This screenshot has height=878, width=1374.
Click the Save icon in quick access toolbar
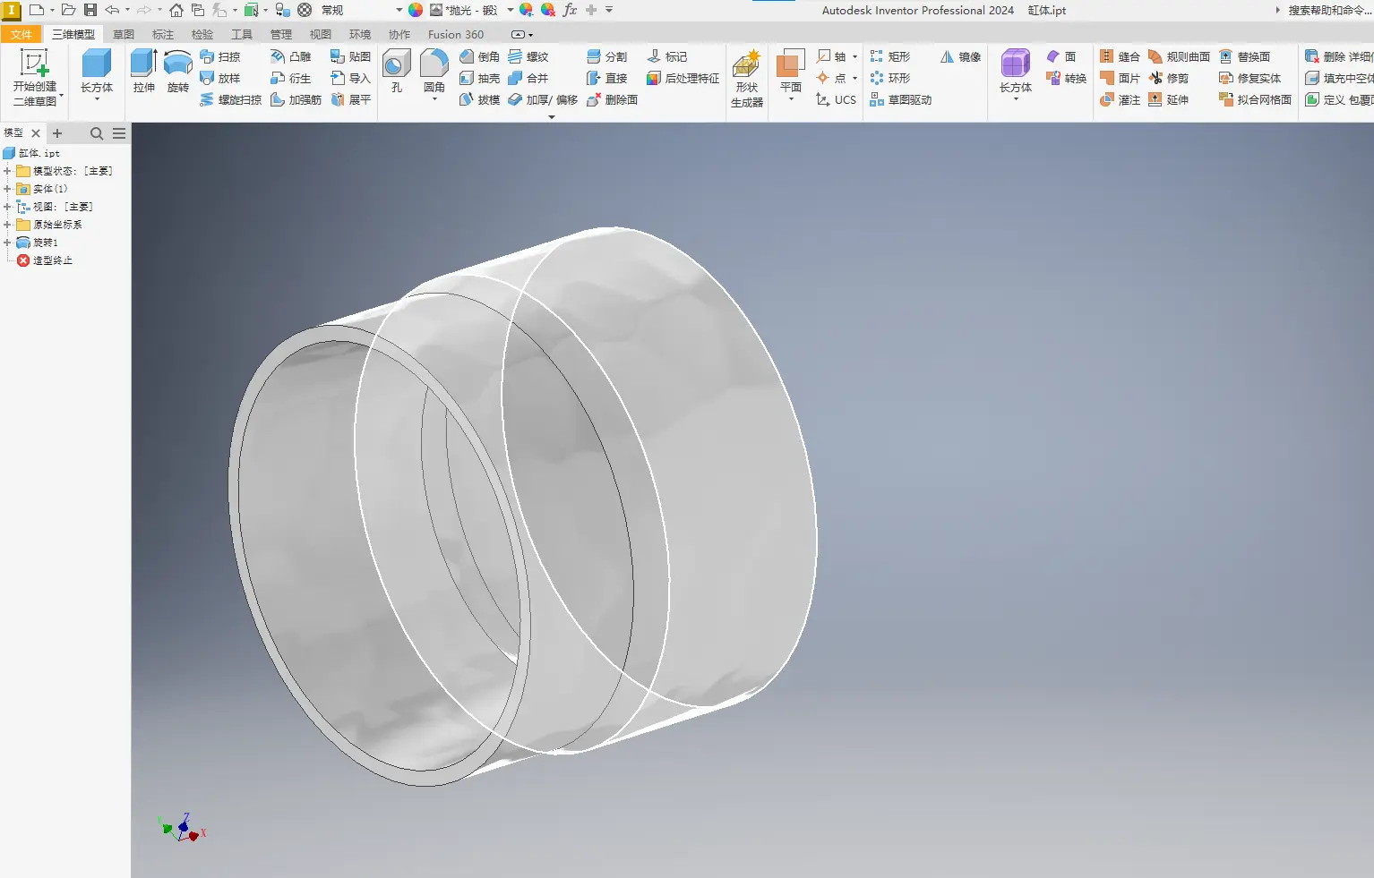90,10
